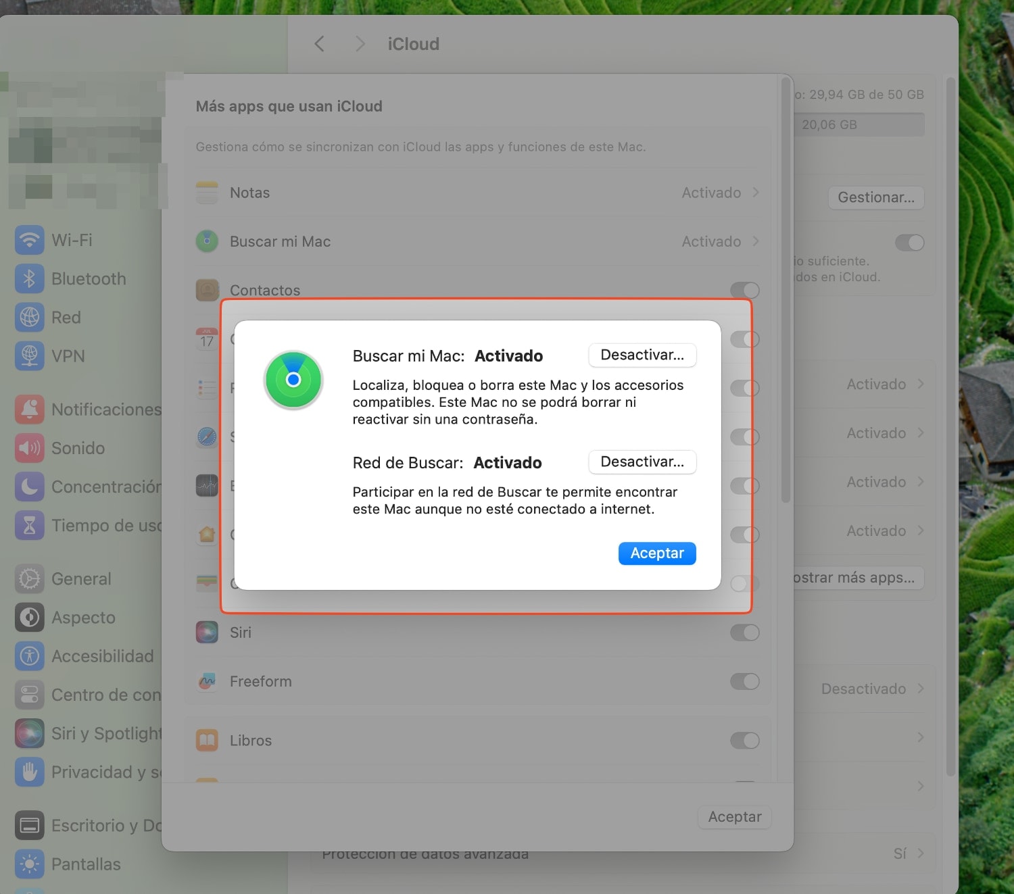Toggle the Safari compass row switch
The image size is (1014, 894).
coord(745,437)
